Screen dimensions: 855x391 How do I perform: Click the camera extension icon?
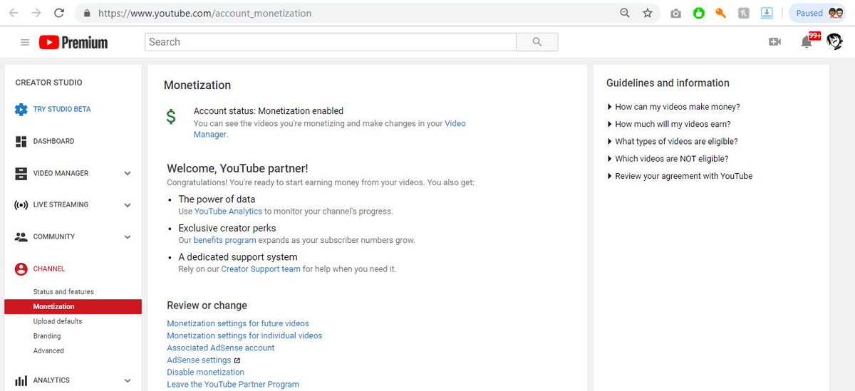point(675,14)
